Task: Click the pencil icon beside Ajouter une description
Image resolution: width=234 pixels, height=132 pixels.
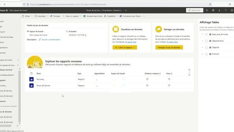Action: pyautogui.click(x=39, y=40)
